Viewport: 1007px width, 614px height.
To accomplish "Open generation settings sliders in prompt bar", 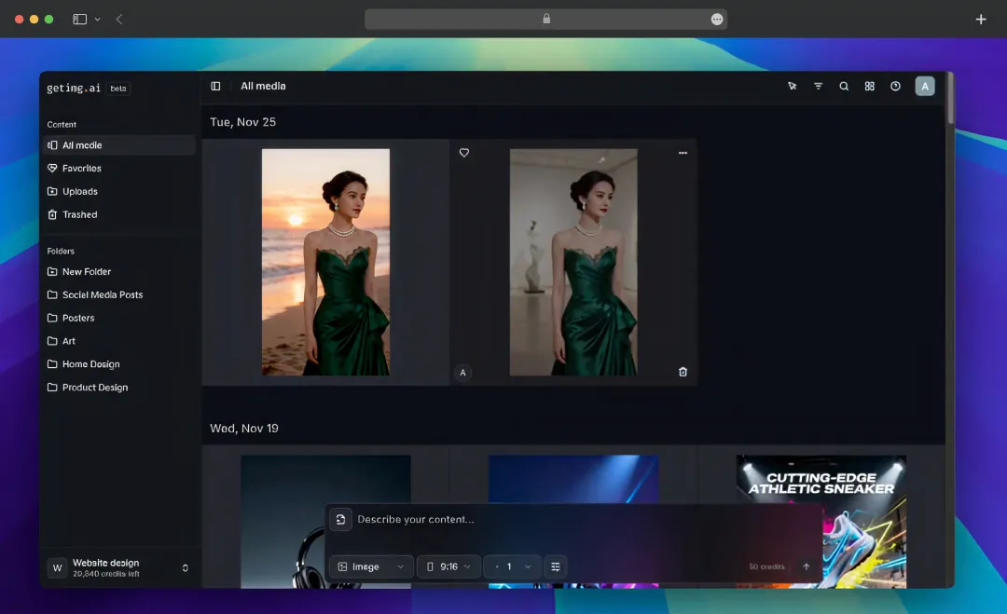I will (x=556, y=566).
